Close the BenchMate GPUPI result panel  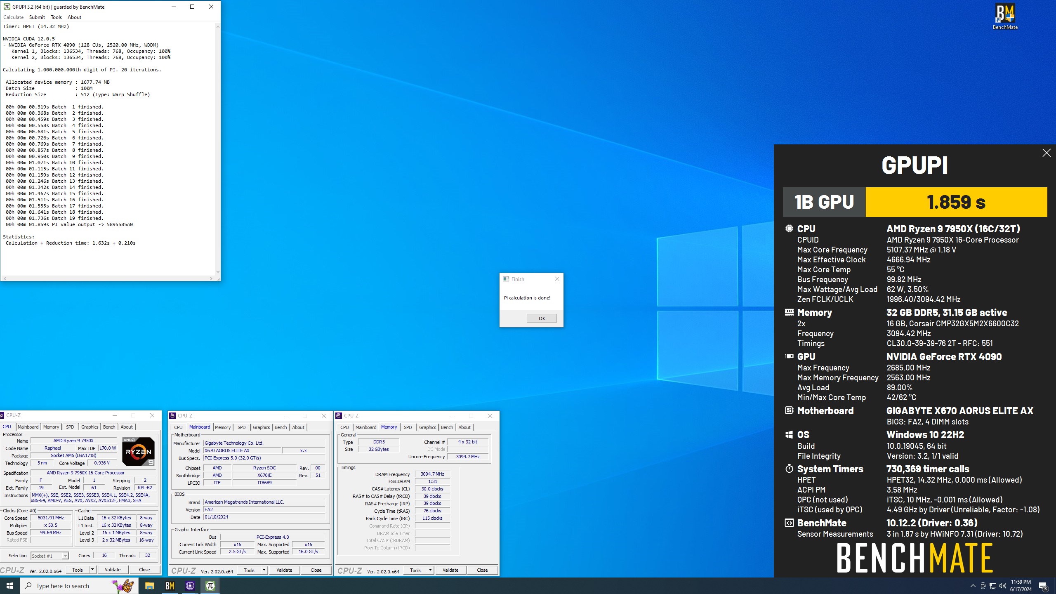[1047, 153]
